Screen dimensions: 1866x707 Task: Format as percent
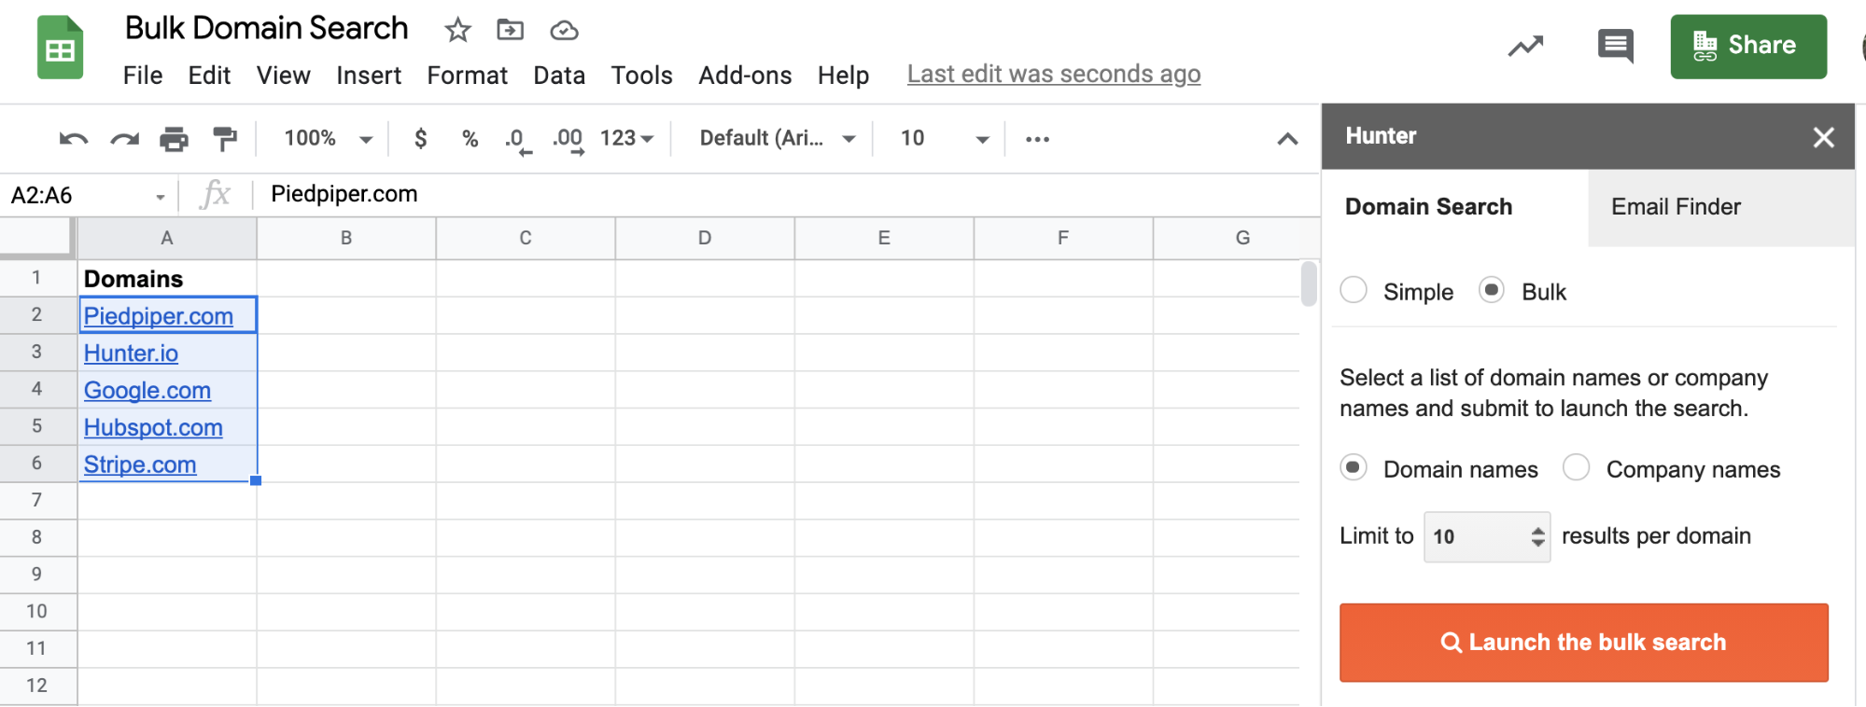(470, 138)
